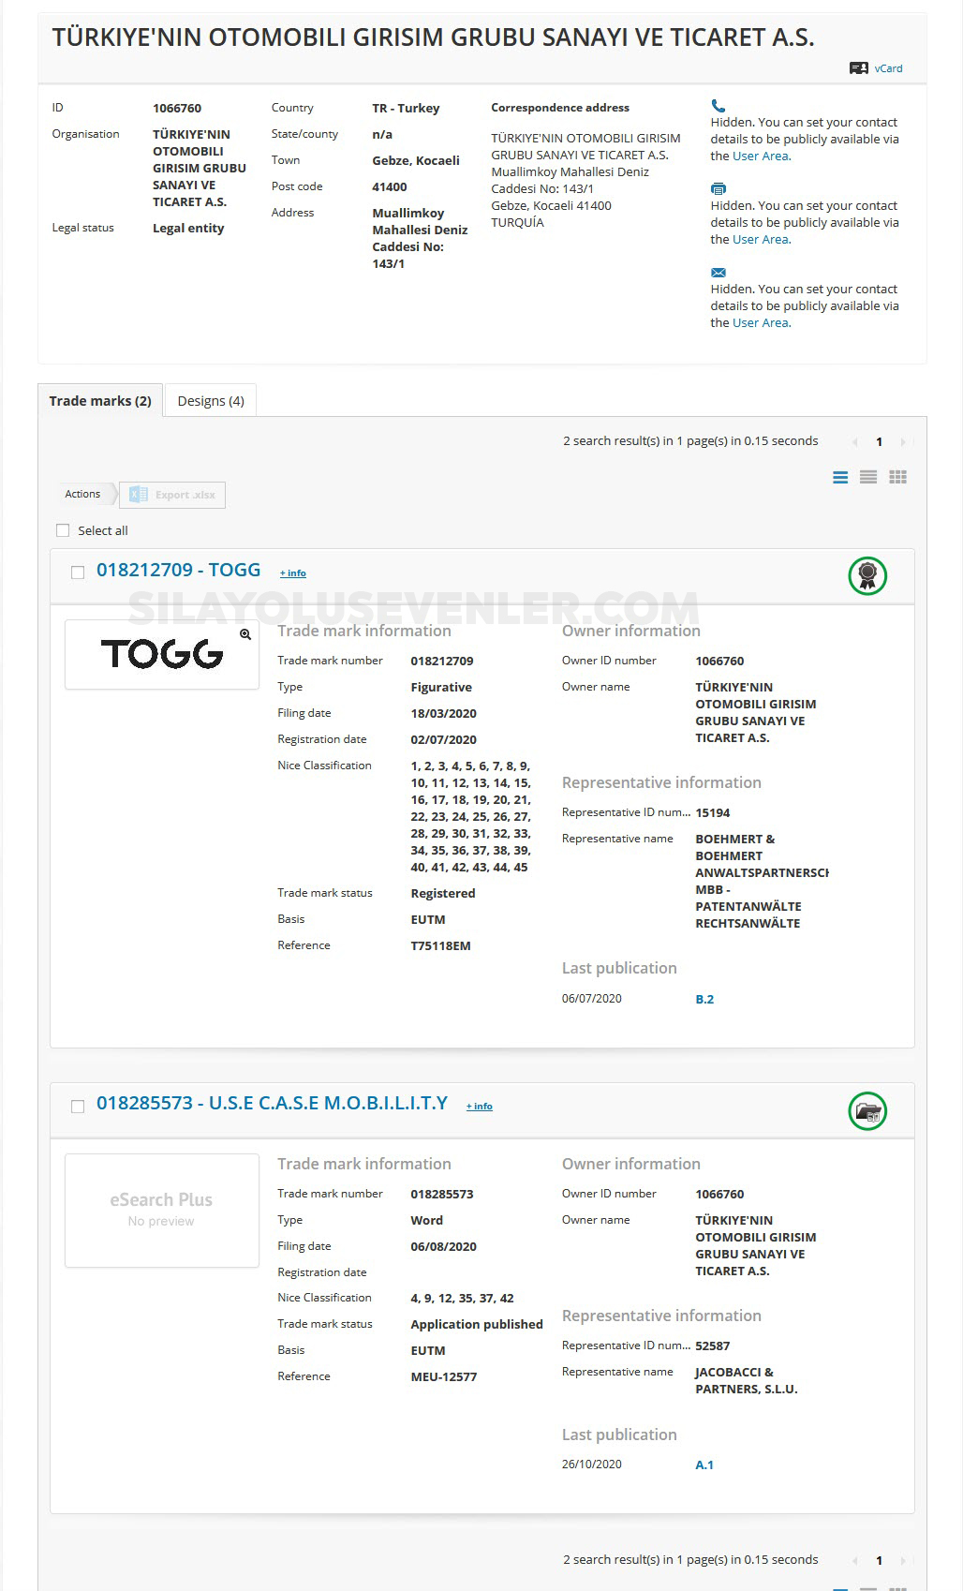Click the TOGG logo thumbnail
The image size is (963, 1591).
pyautogui.click(x=161, y=654)
